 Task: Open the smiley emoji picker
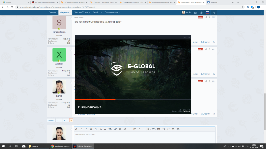(x=125, y=129)
